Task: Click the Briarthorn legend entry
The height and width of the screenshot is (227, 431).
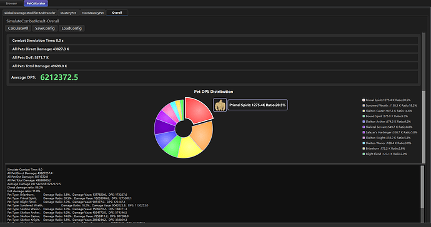Action: pyautogui.click(x=384, y=148)
